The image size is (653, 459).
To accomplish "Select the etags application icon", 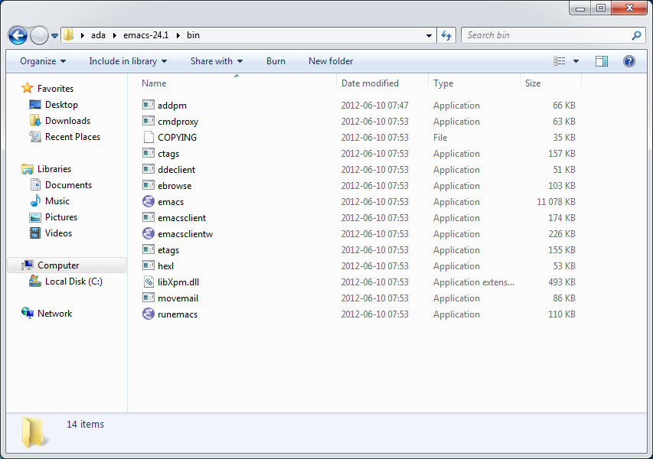I will [x=149, y=249].
